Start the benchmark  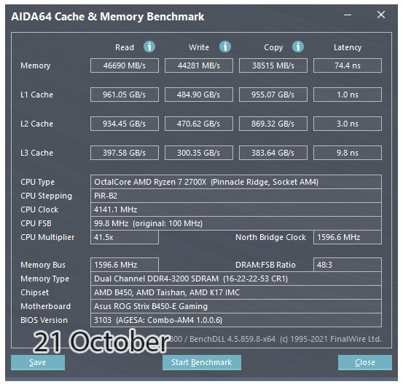[201, 362]
